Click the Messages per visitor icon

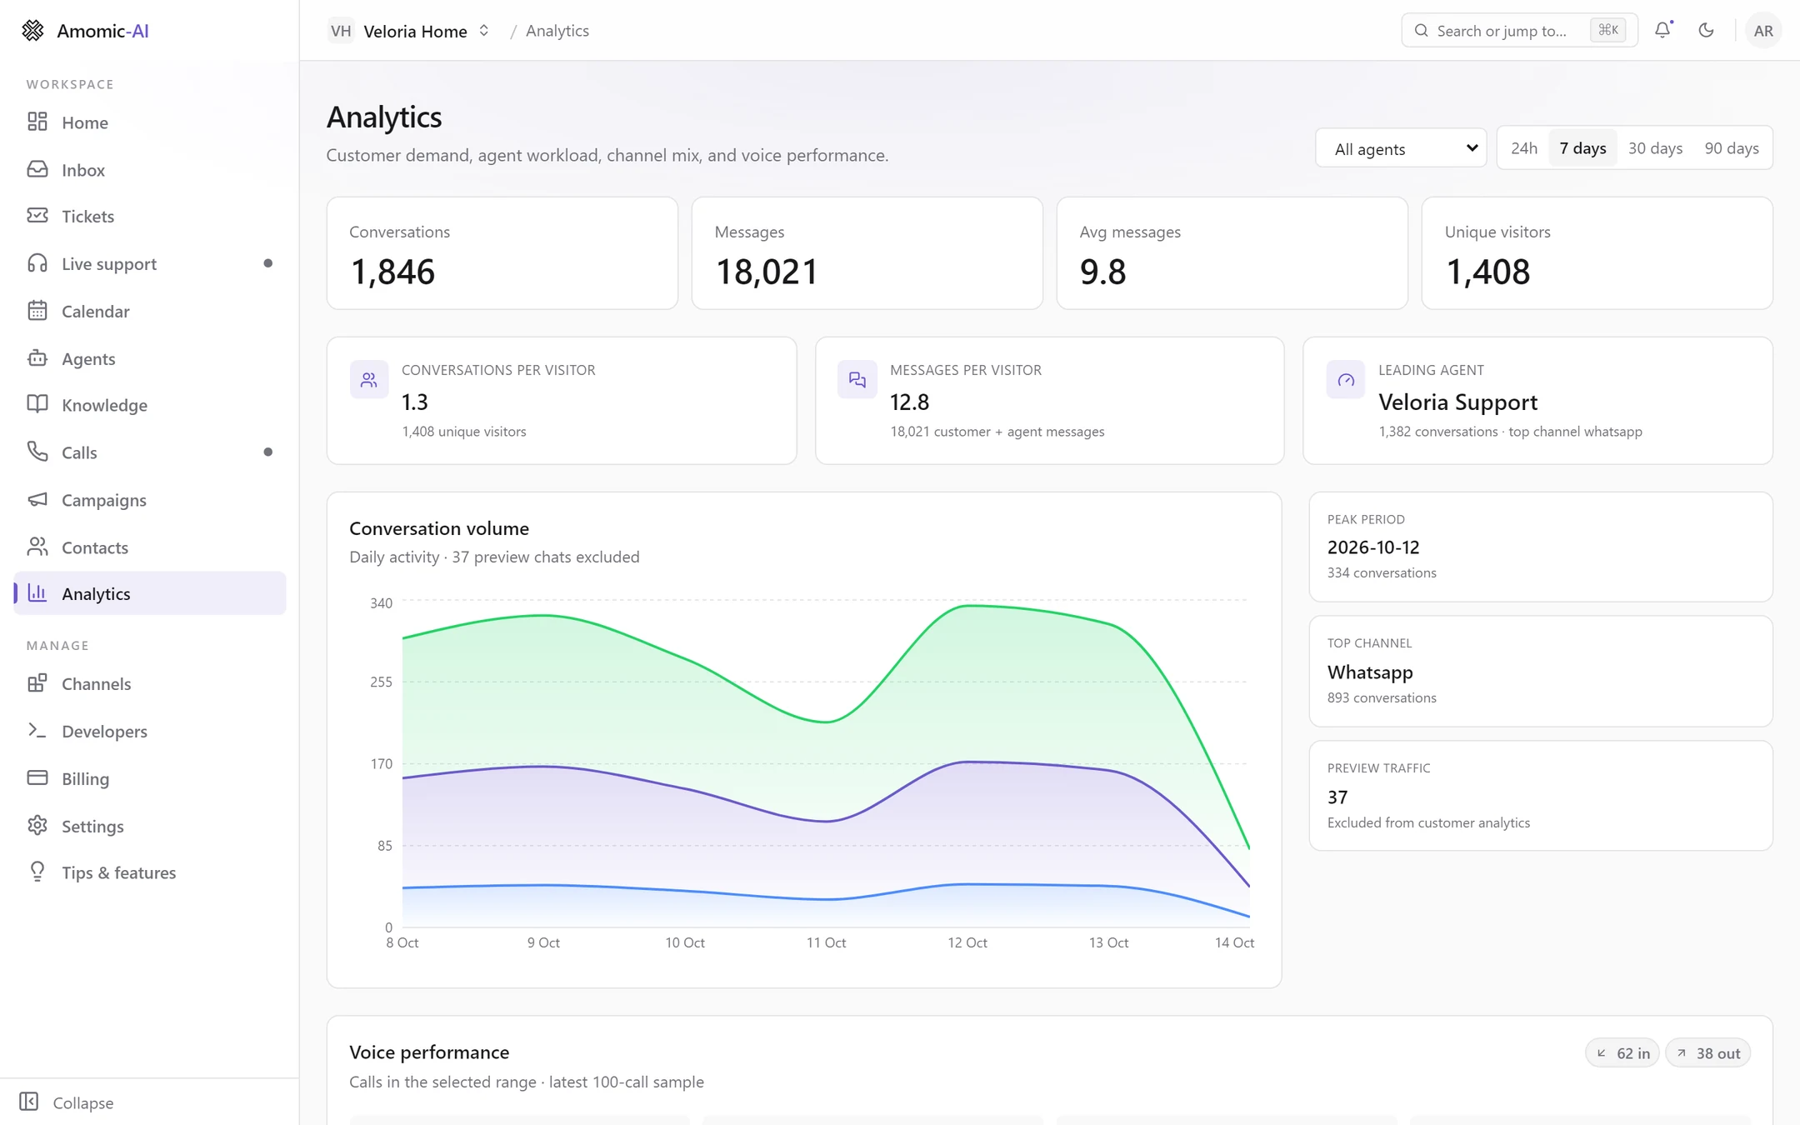[857, 380]
